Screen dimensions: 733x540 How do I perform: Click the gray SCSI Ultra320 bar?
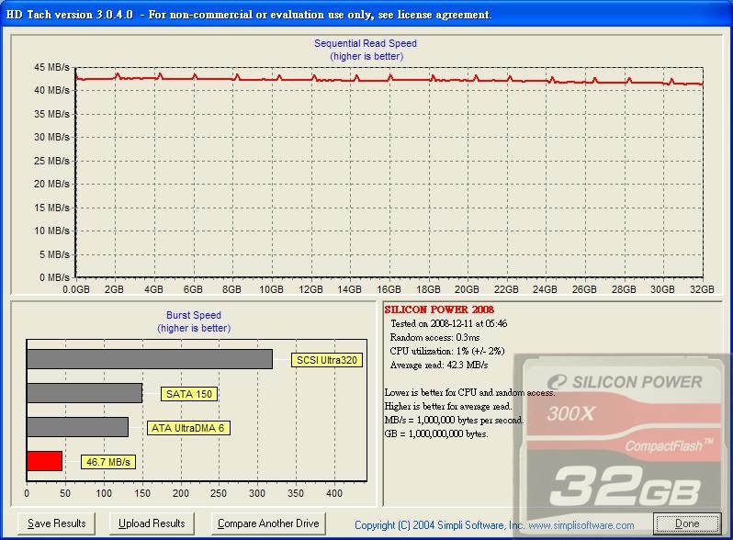coord(150,359)
